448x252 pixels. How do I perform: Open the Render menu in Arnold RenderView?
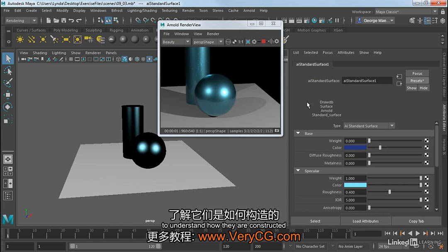[x=213, y=34]
